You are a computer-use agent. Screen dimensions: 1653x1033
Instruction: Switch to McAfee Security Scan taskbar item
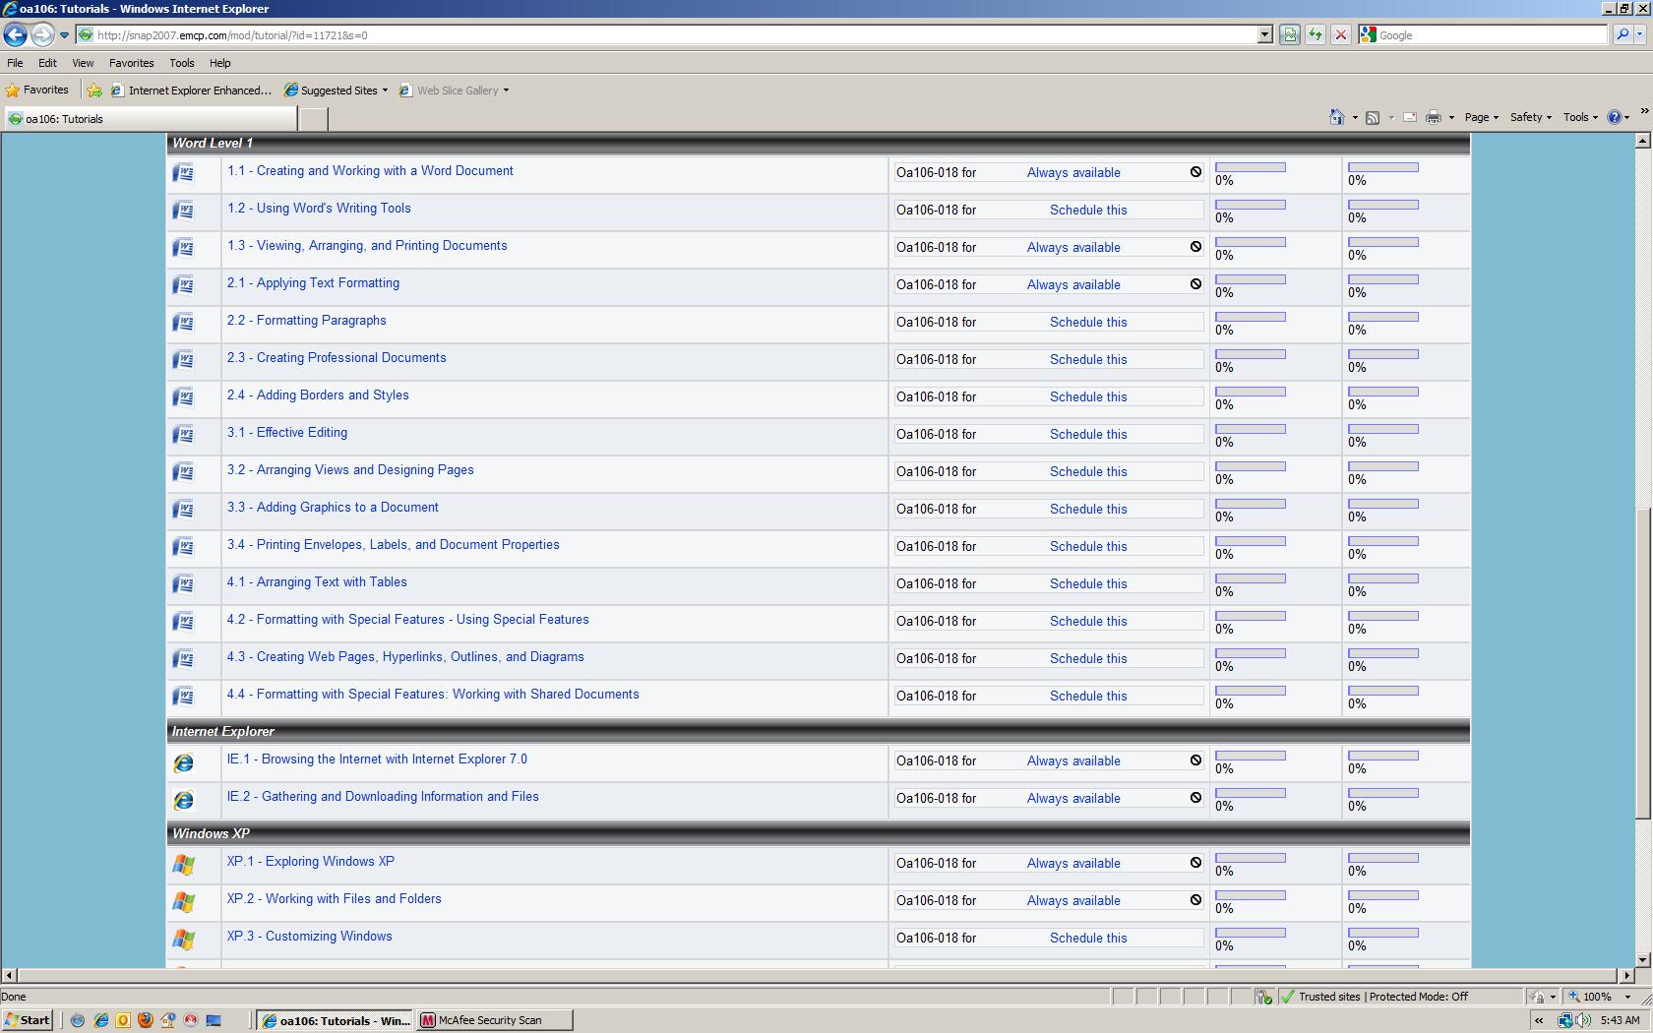495,1020
